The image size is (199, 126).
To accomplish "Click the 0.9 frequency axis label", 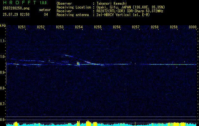I will tap(3, 72).
